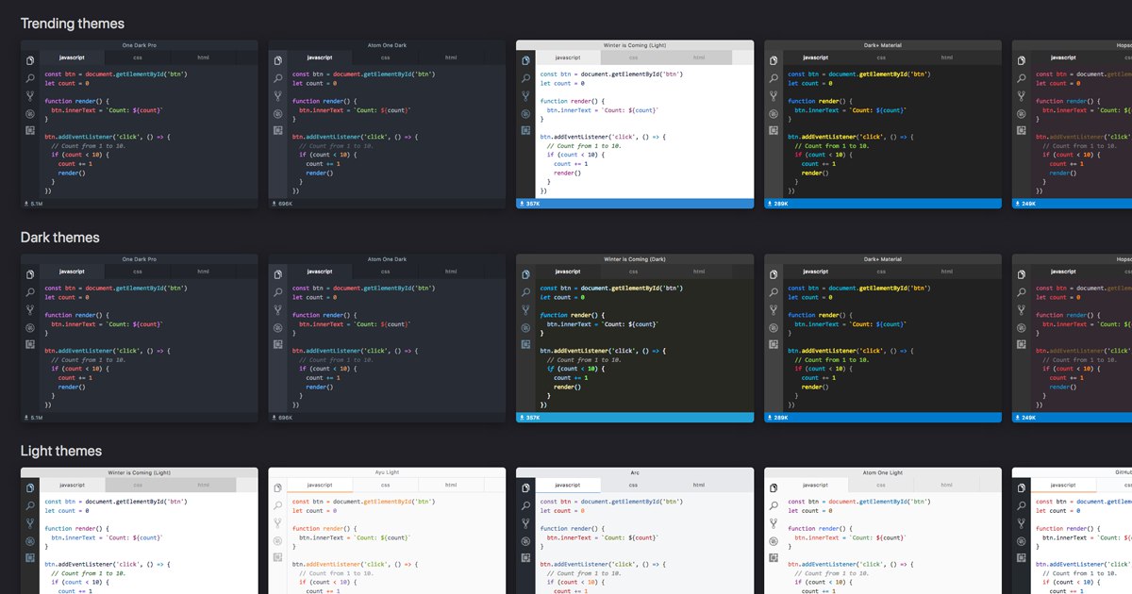This screenshot has height=594, width=1132.
Task: Switch to css tab in Trending Dark+ Material card
Action: [x=881, y=58]
